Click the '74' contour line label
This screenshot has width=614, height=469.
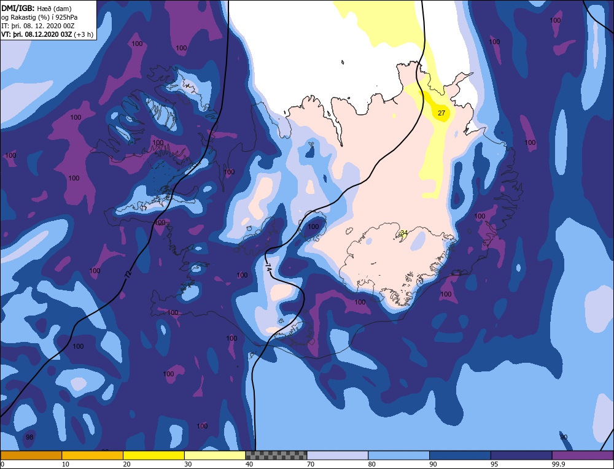[268, 268]
